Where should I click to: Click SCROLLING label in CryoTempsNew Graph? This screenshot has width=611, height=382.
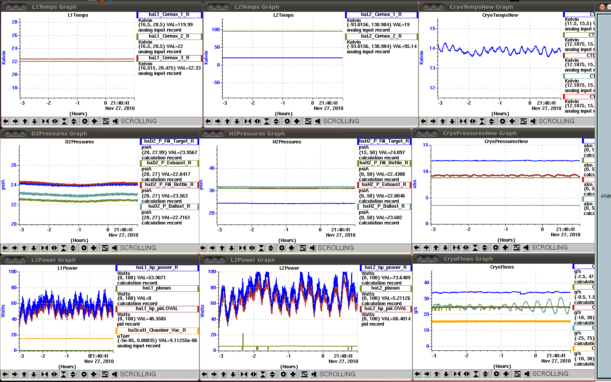[x=556, y=121]
